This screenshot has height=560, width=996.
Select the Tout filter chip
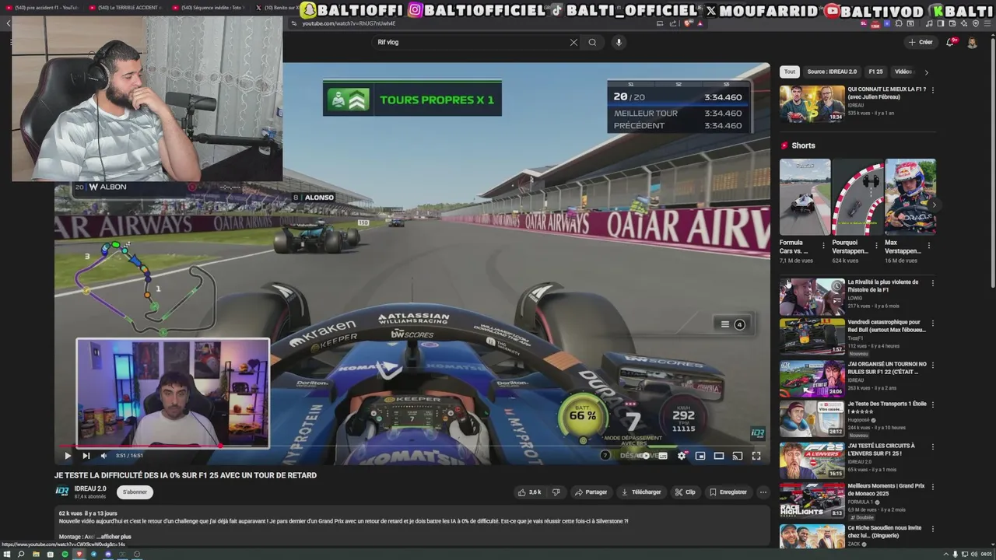[x=790, y=72]
